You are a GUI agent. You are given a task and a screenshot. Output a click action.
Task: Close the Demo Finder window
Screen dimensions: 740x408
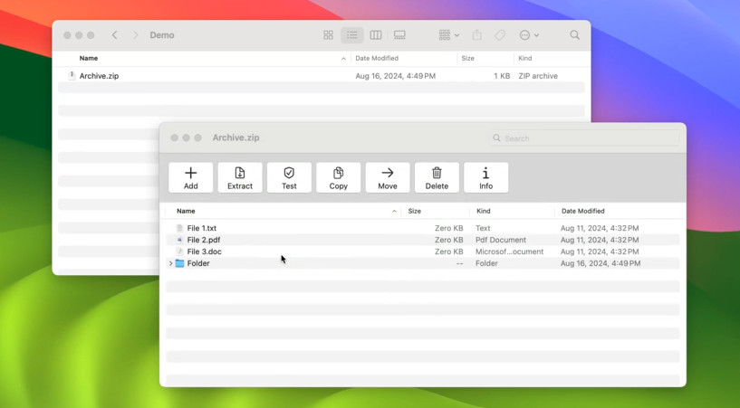pyautogui.click(x=67, y=35)
